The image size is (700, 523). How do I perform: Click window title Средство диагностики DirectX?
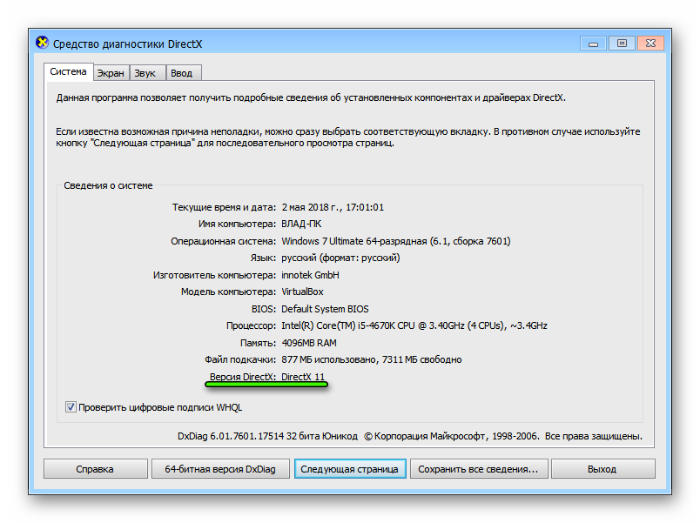click(x=128, y=44)
